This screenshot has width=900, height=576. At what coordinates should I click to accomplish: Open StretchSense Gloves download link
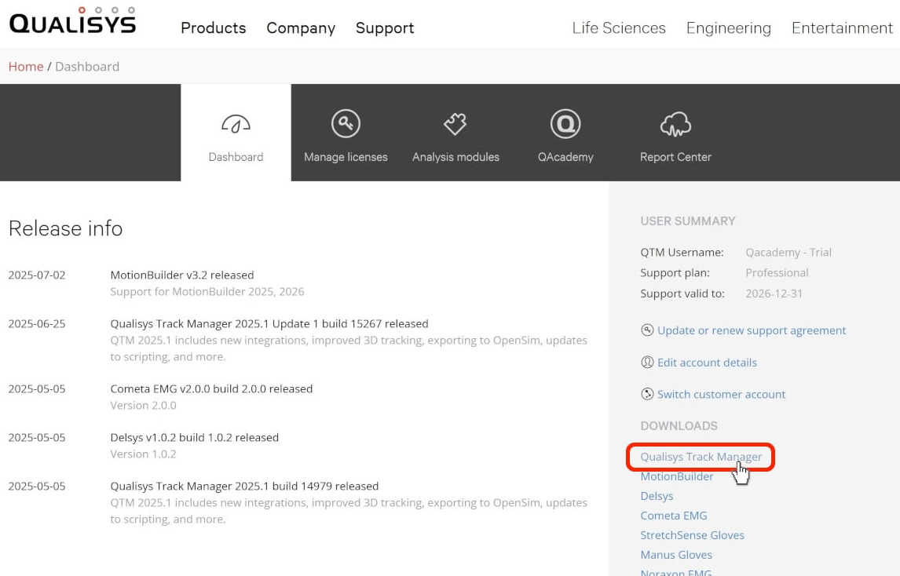point(692,535)
